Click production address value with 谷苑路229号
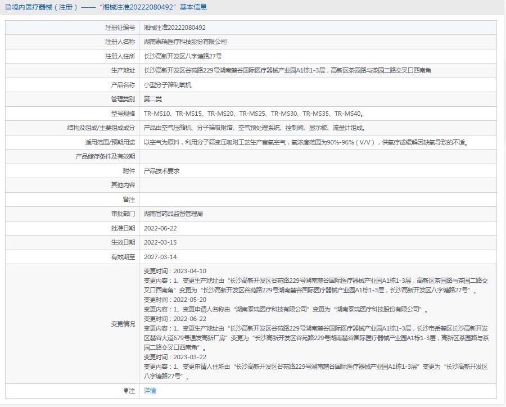Image resolution: width=506 pixels, height=407 pixels. point(287,70)
